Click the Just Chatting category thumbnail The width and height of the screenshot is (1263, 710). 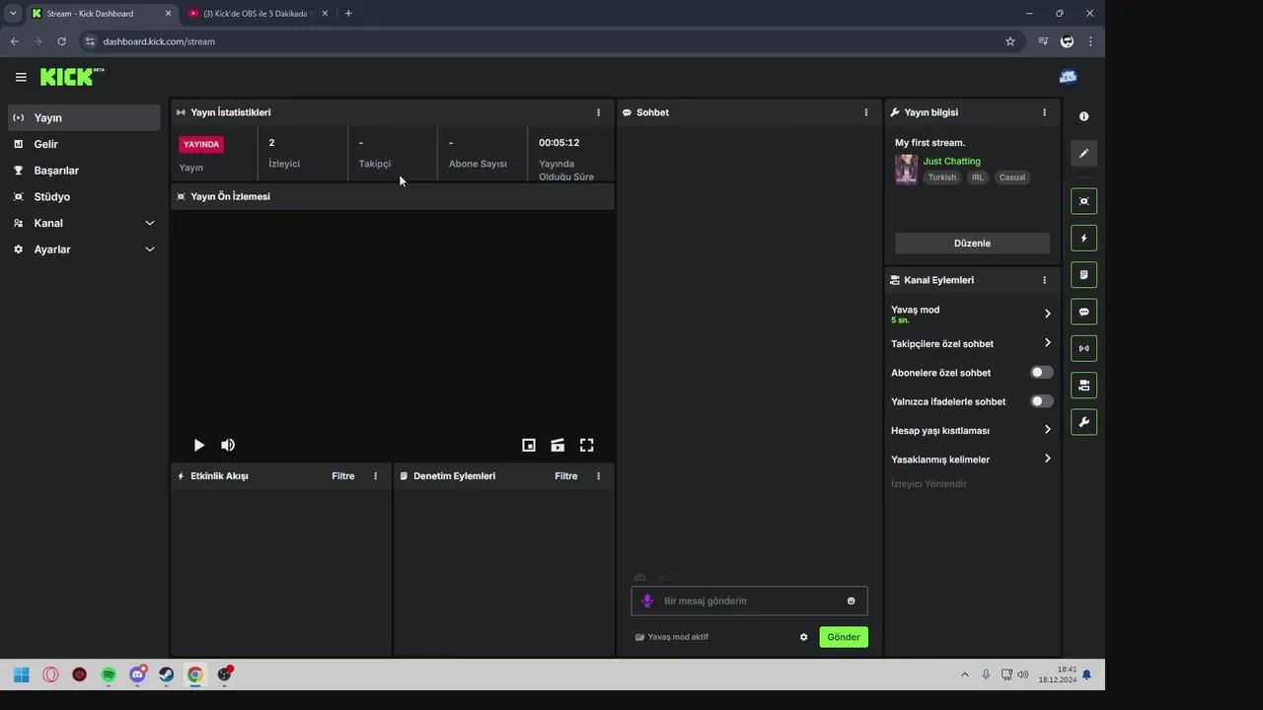point(906,169)
